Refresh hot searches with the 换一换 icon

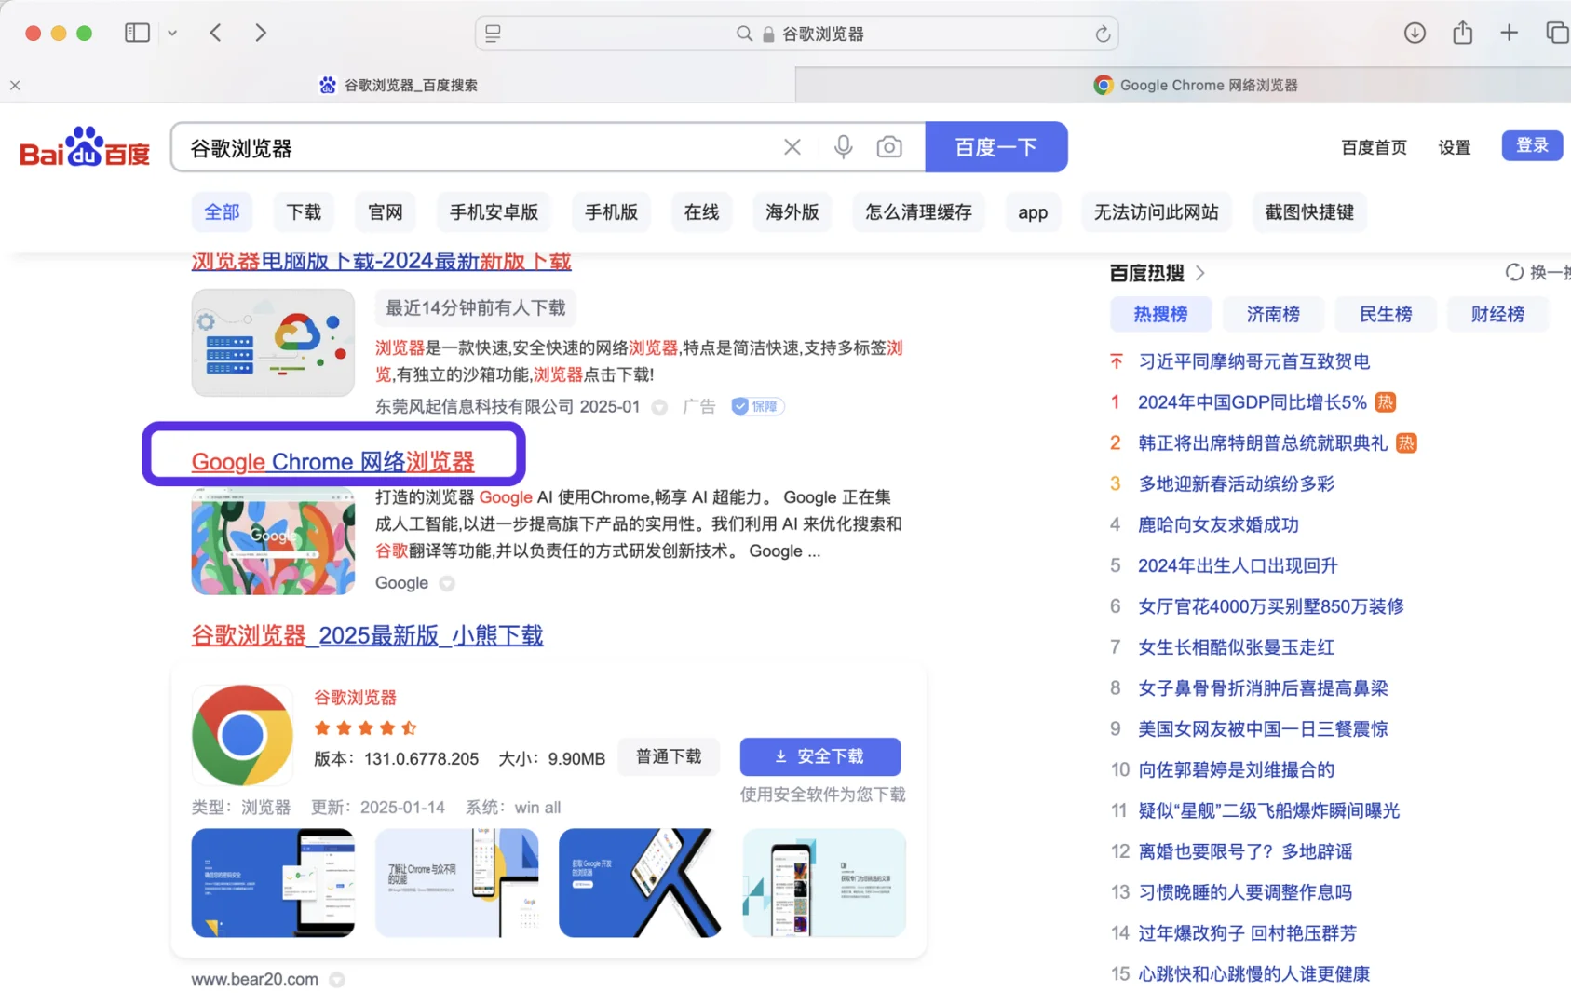pos(1515,272)
